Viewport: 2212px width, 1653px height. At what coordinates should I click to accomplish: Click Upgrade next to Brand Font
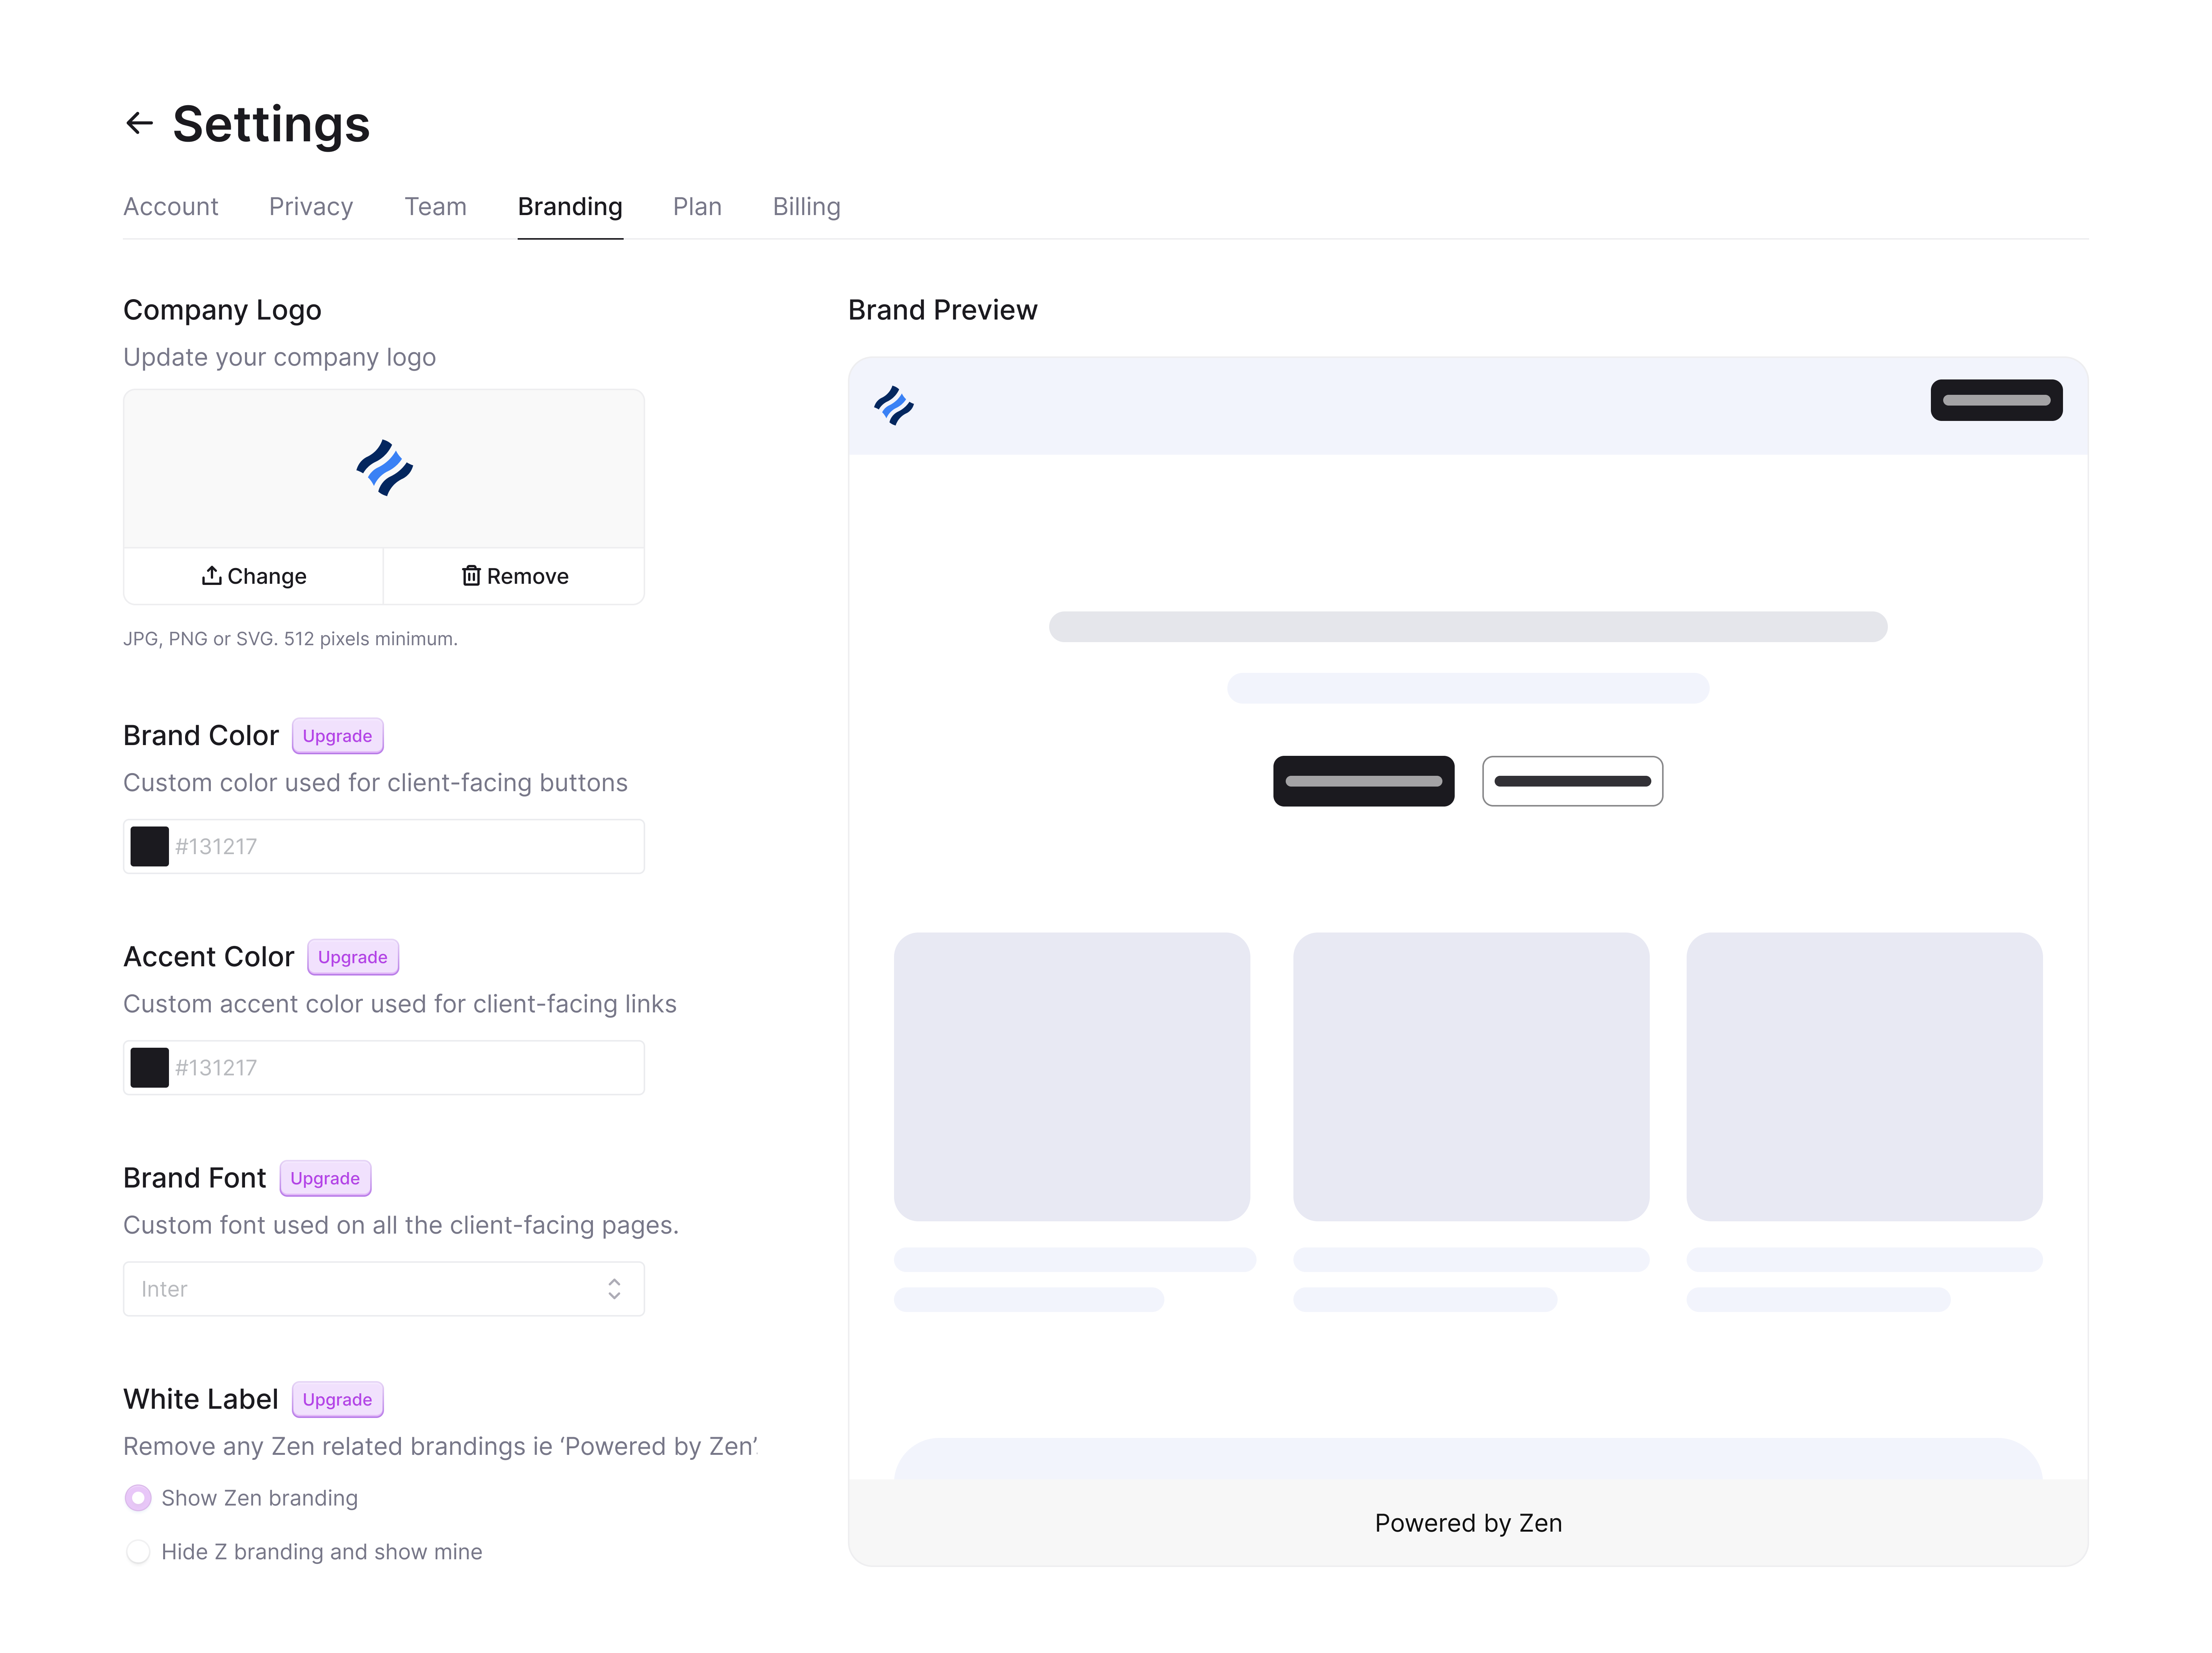pyautogui.click(x=324, y=1178)
